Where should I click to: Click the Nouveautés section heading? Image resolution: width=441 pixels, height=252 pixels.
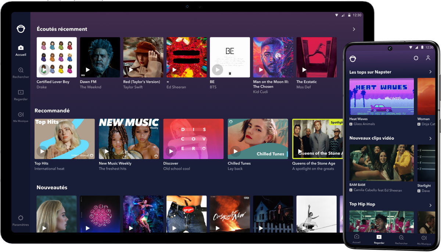click(x=52, y=187)
